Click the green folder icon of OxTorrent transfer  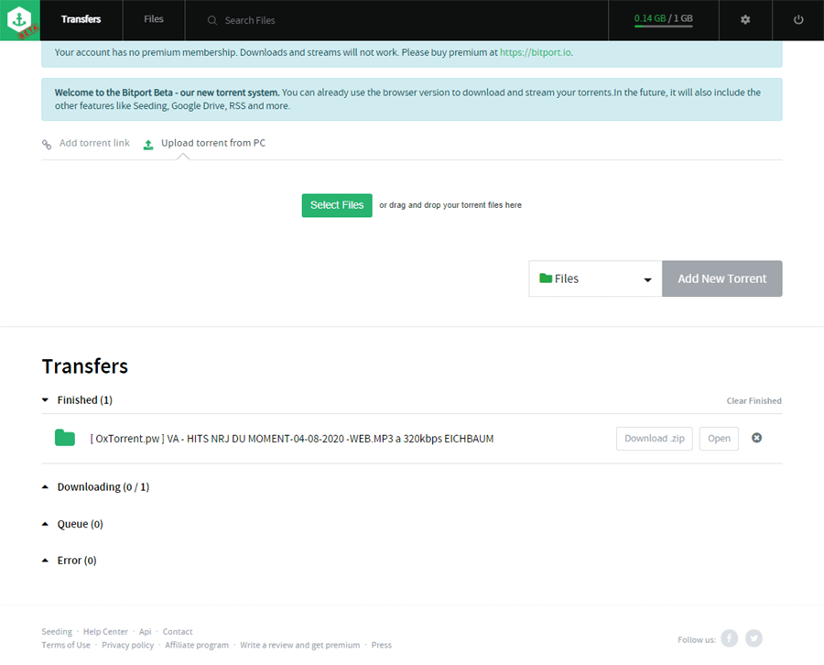65,438
